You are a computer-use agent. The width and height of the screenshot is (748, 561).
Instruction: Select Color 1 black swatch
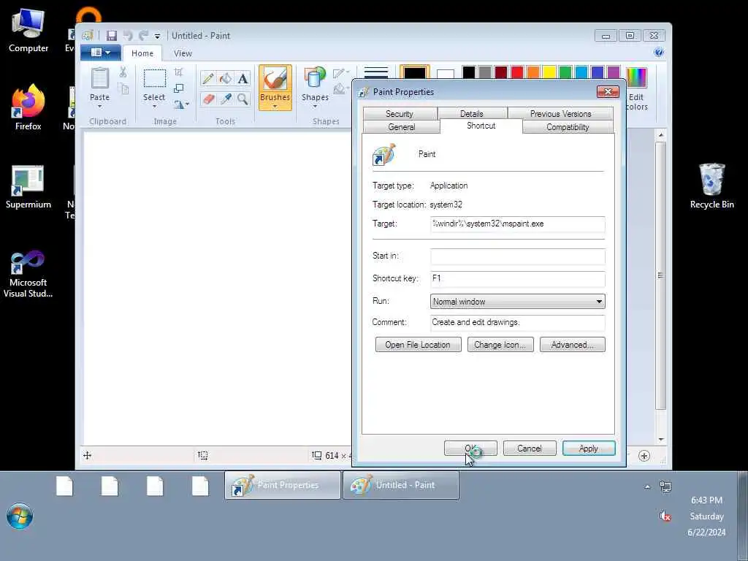click(x=415, y=73)
